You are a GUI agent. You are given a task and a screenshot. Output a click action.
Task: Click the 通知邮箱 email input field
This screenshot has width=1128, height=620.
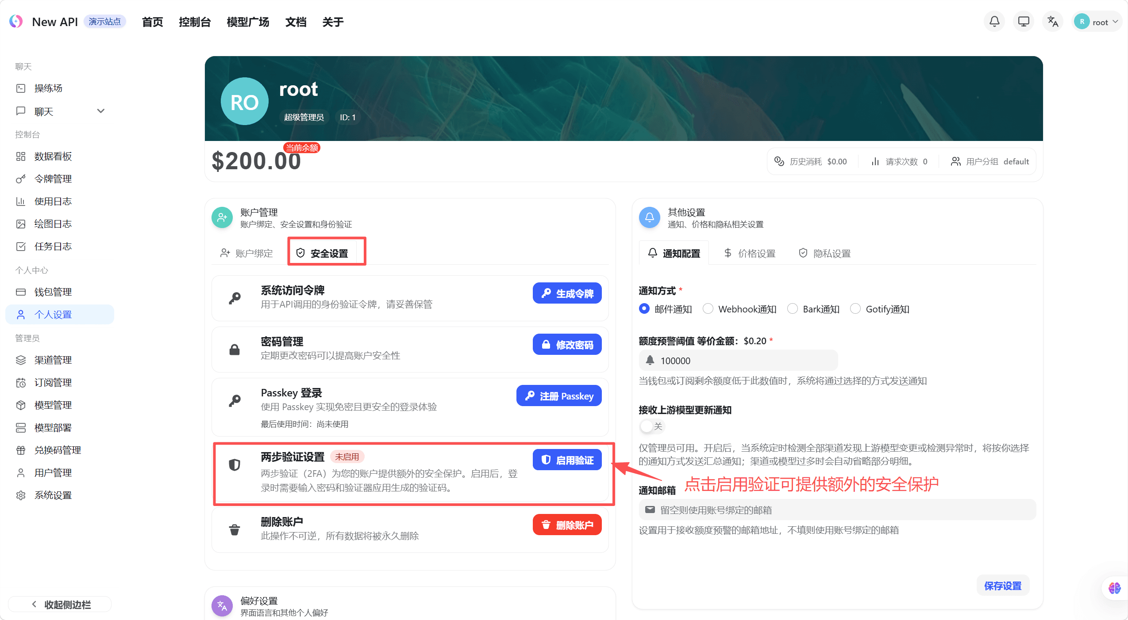(x=836, y=510)
